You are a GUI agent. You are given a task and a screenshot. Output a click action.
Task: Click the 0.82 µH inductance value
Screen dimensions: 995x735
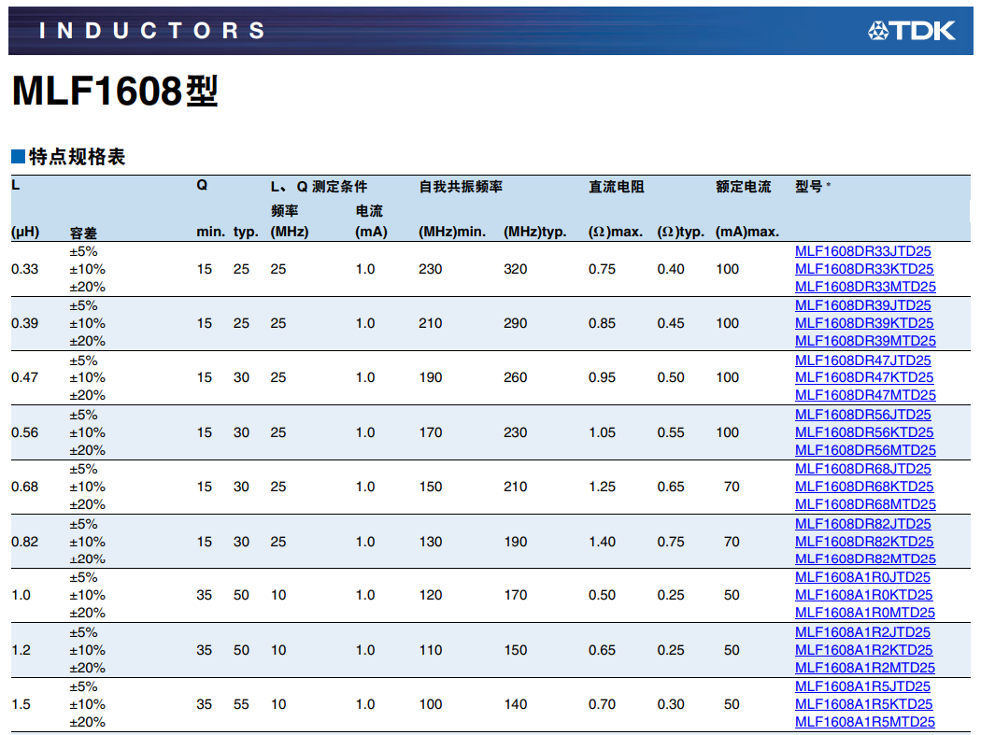pos(24,542)
